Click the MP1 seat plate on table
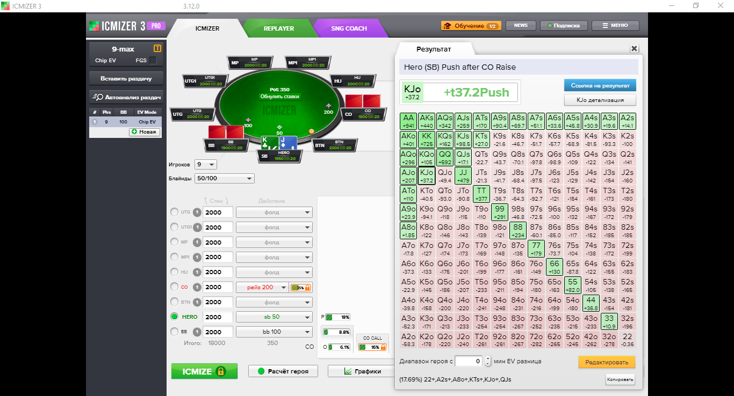 [x=307, y=62]
